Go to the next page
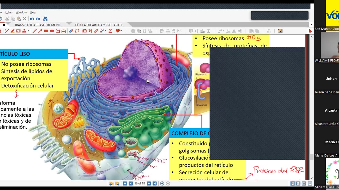Screen dimensions: 339x190 tap(149, 184)
